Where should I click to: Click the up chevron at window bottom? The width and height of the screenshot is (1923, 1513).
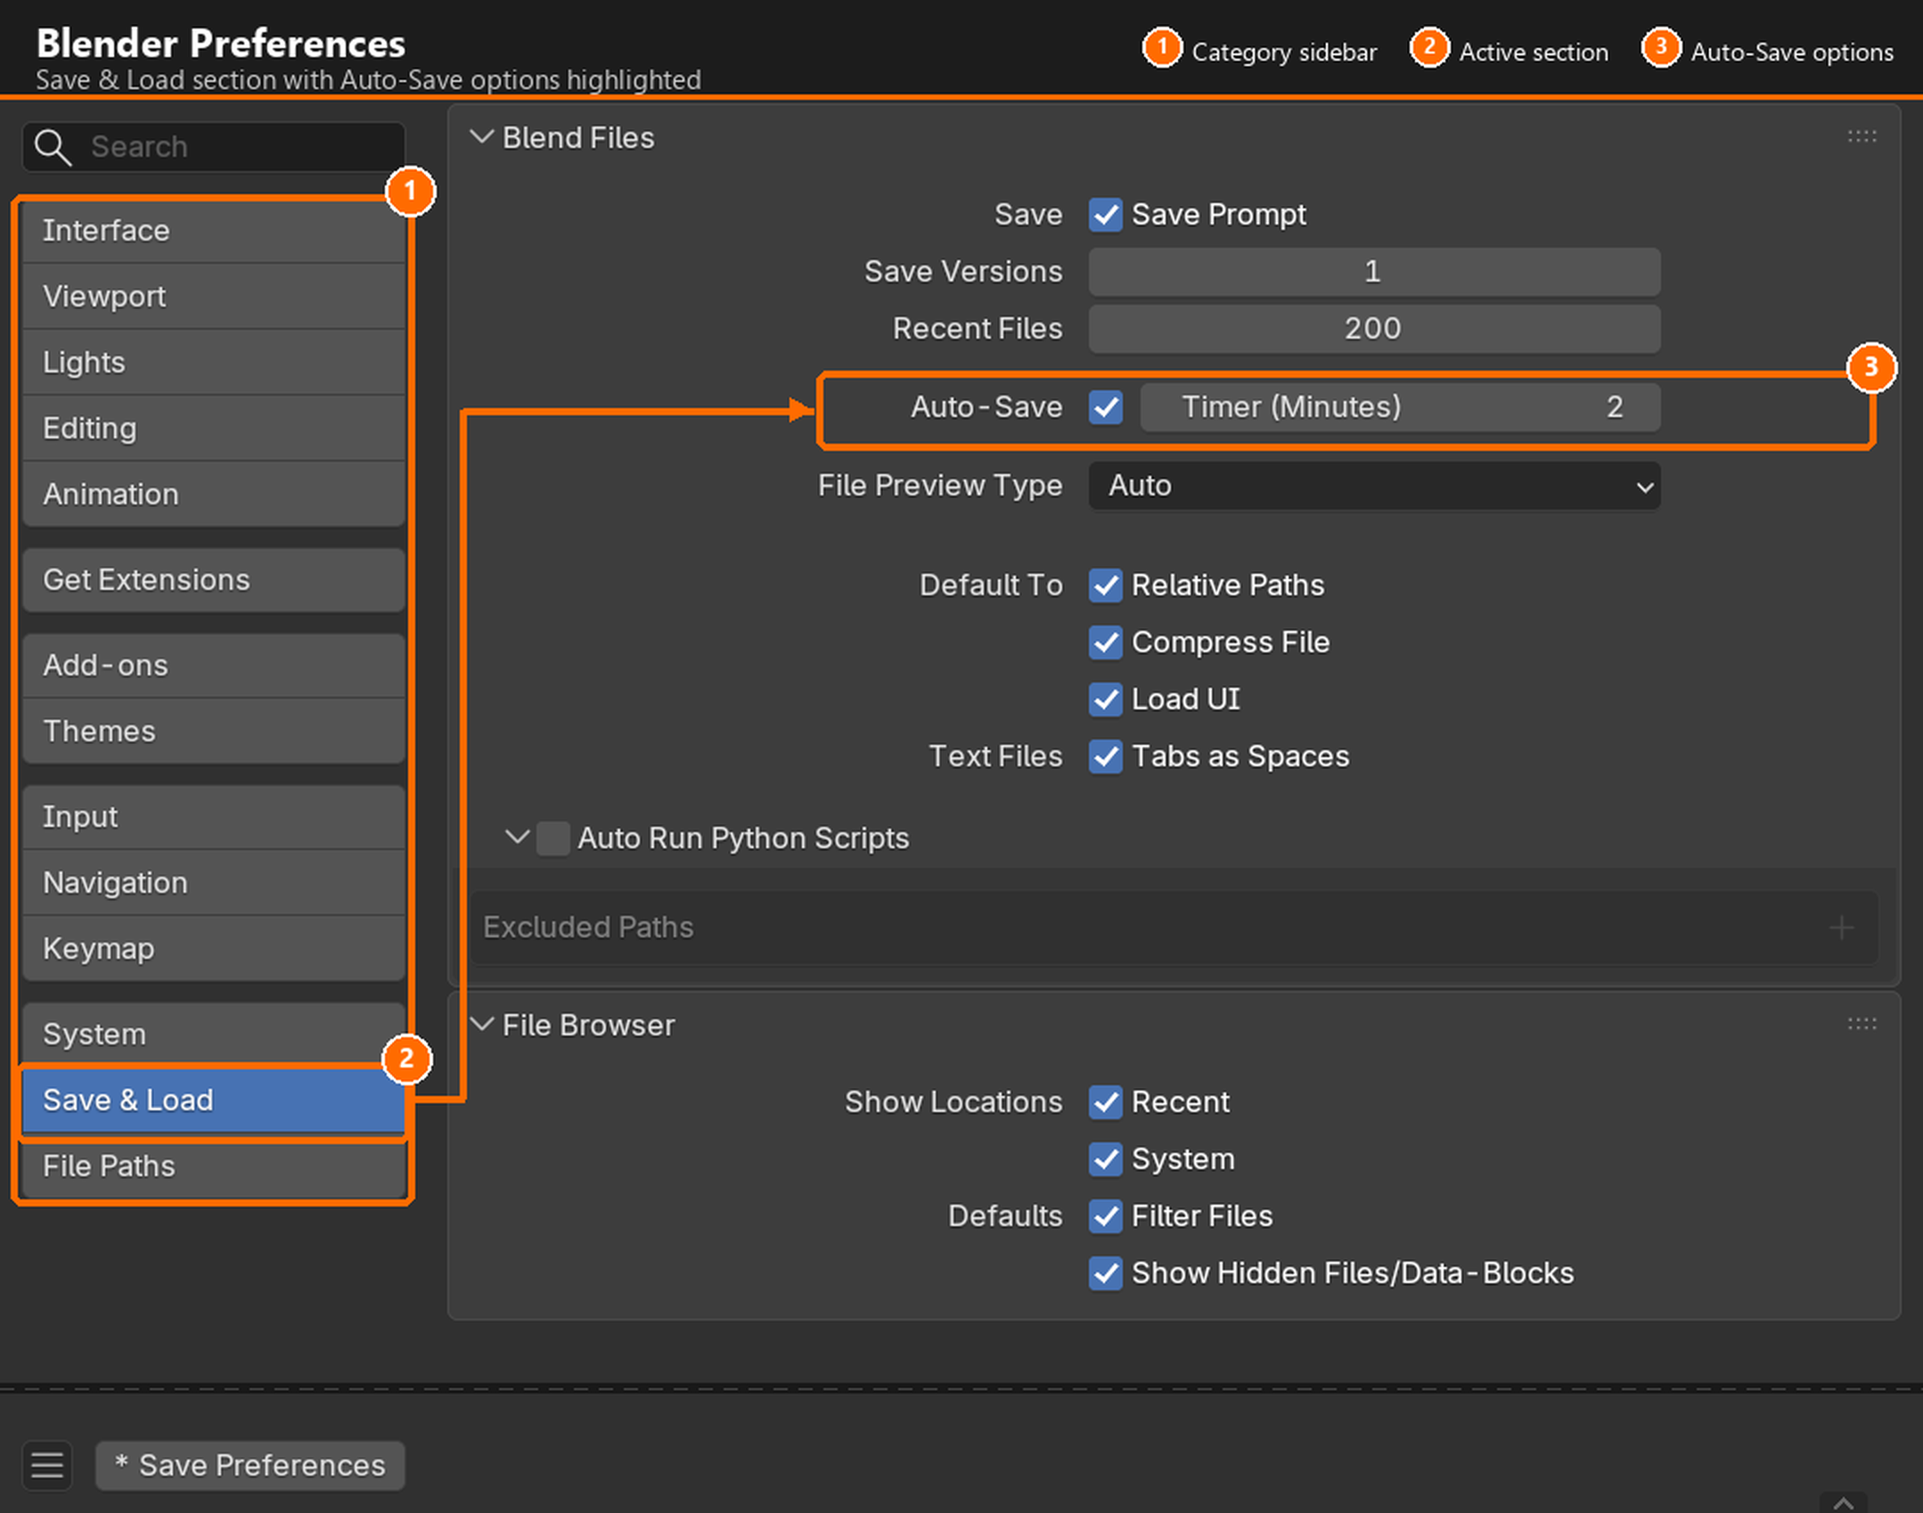1843,1502
